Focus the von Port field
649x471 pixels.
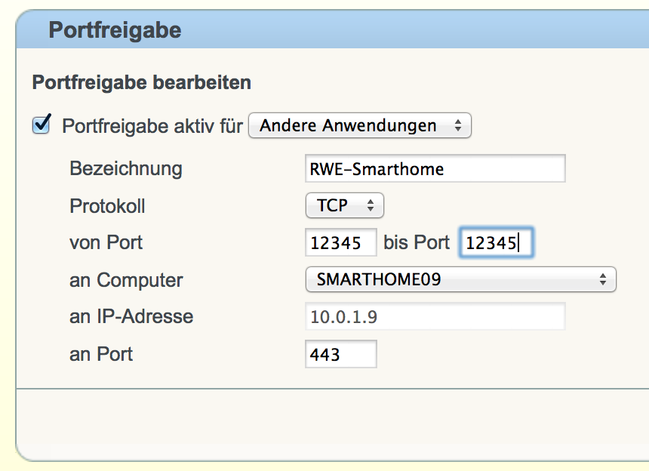(340, 242)
